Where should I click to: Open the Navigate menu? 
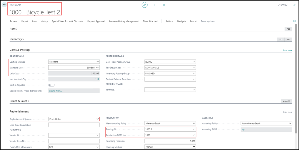[x=181, y=21]
